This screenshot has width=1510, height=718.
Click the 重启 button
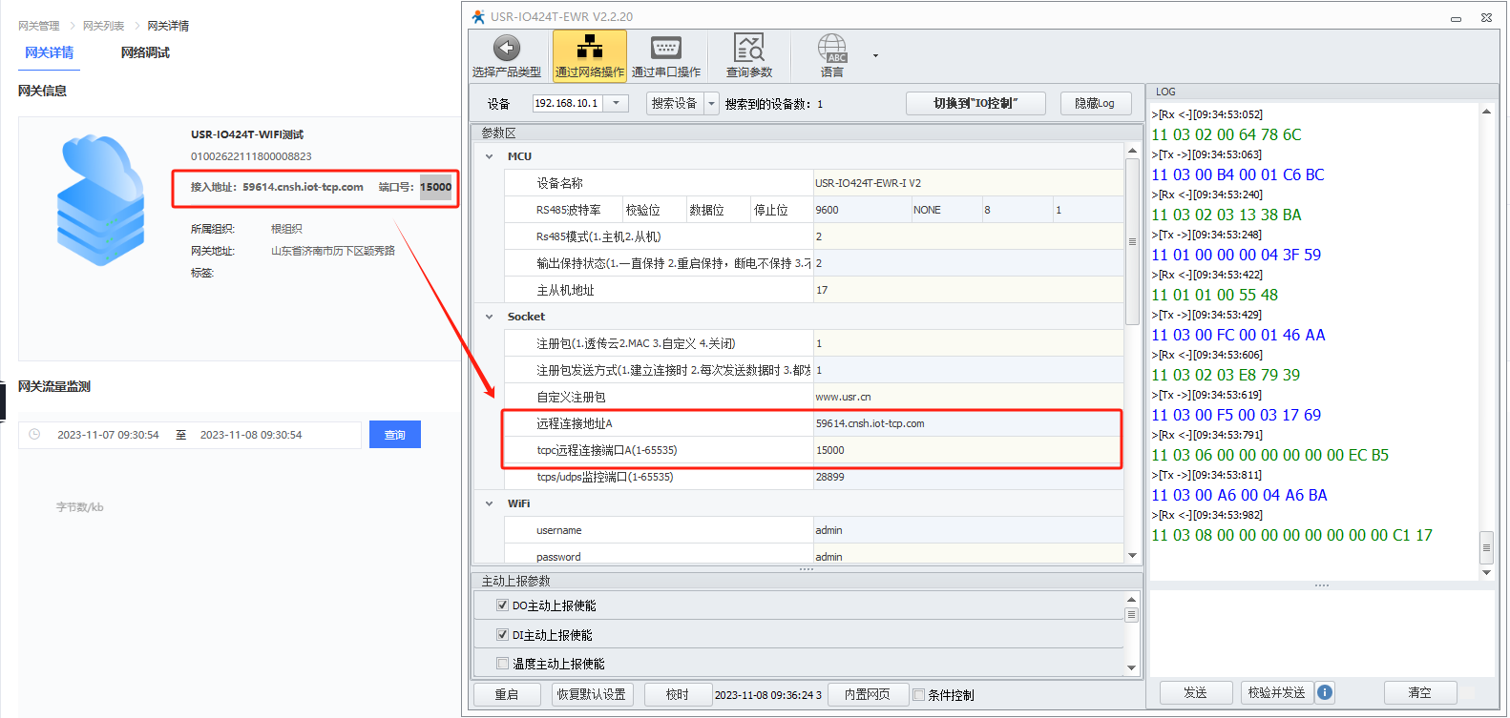tap(507, 694)
